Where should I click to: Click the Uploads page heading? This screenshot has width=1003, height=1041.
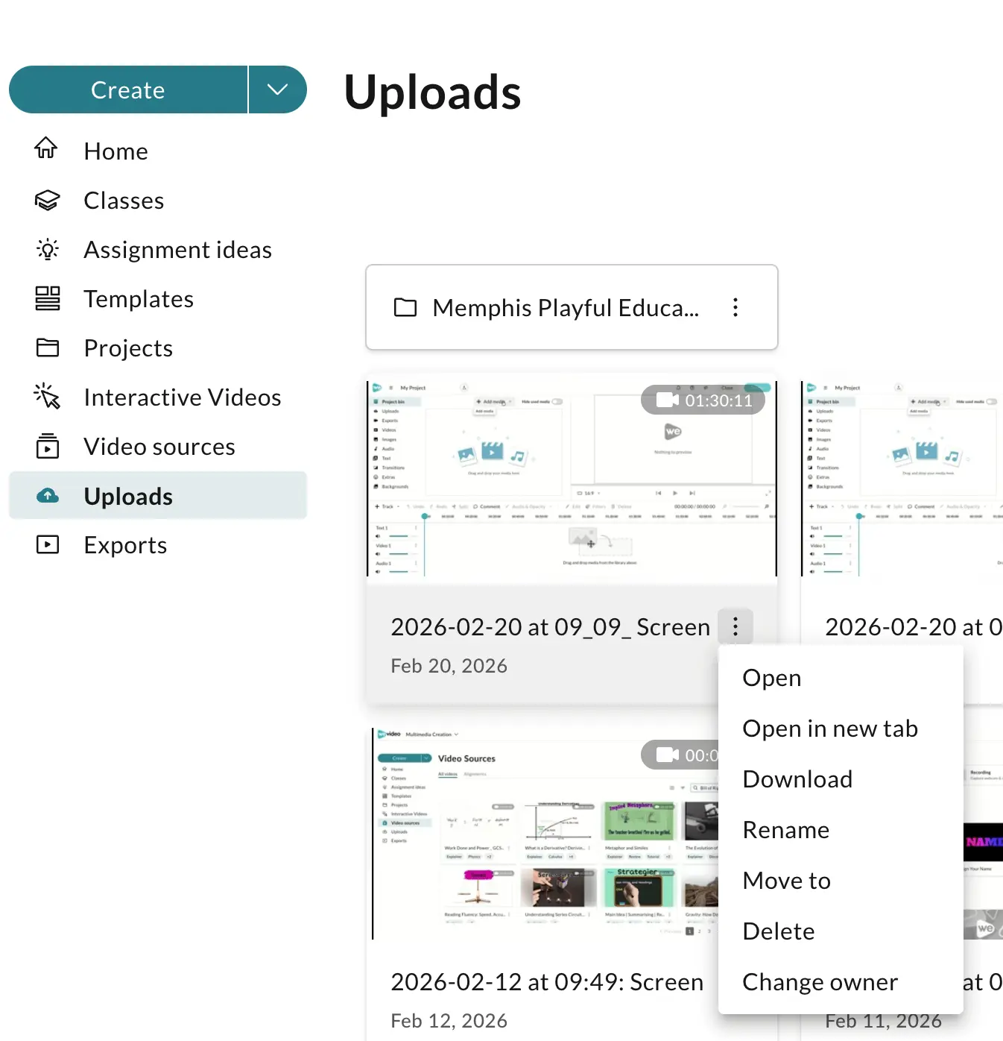coord(432,92)
